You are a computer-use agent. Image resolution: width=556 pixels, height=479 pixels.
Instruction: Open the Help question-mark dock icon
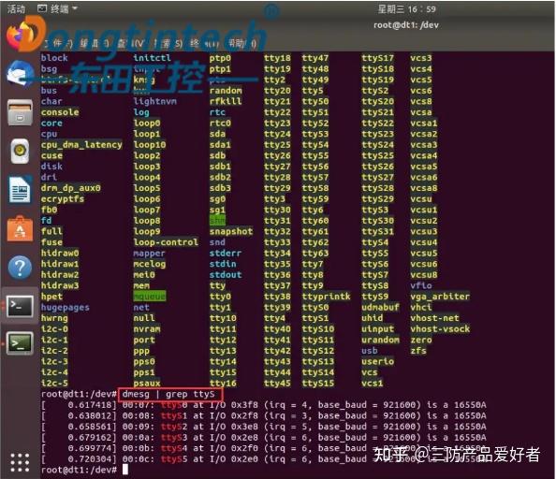click(x=20, y=268)
